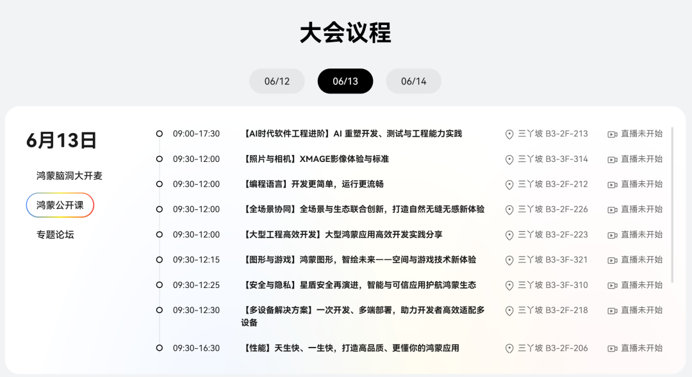The image size is (692, 377).
Task: Click live video icon for 图形与游戏 row
Action: point(612,261)
